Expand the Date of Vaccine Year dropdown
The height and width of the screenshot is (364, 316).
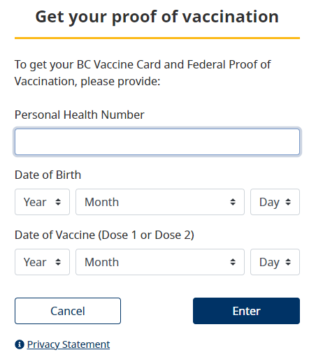pyautogui.click(x=42, y=262)
